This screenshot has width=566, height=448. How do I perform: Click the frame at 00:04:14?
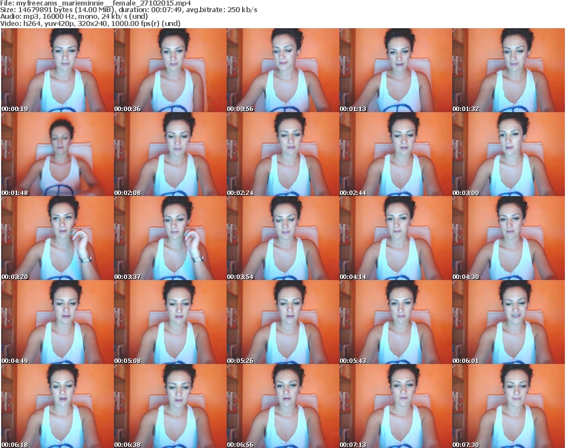[396, 239]
